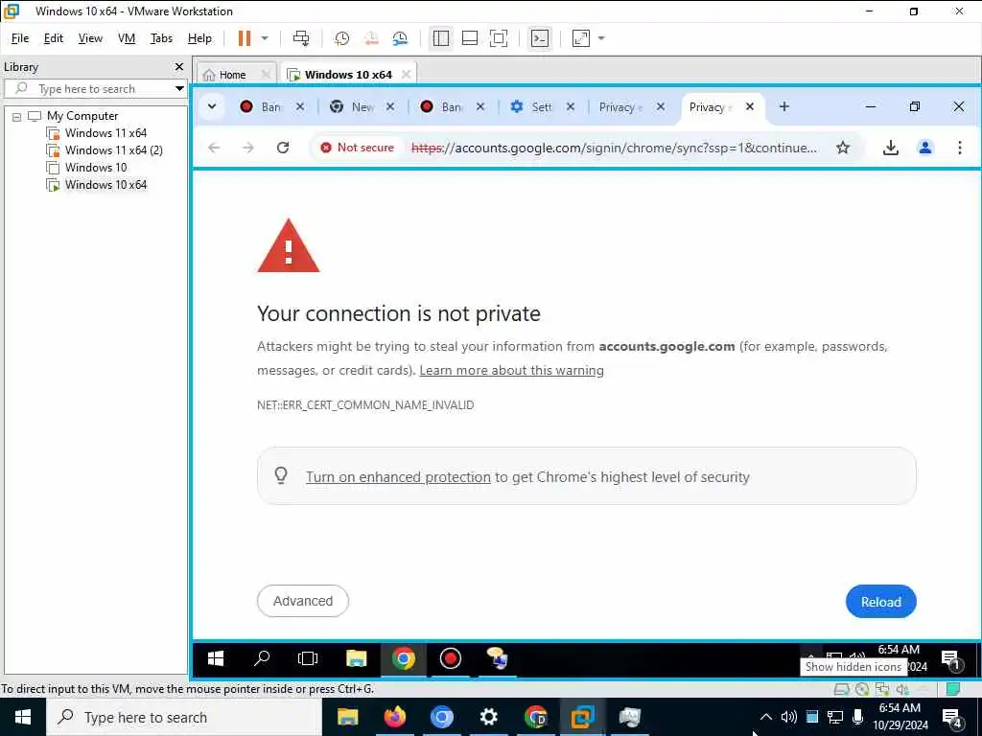Open Chrome downloads icon
Screen dimensions: 982x736
[x=891, y=148]
